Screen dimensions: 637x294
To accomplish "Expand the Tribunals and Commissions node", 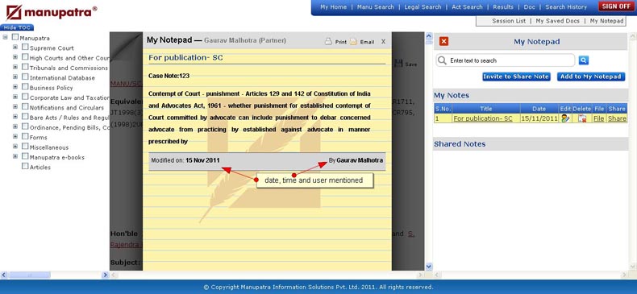I will 15,67.
